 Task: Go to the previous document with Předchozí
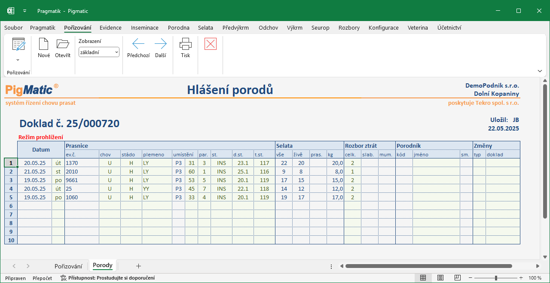click(138, 48)
